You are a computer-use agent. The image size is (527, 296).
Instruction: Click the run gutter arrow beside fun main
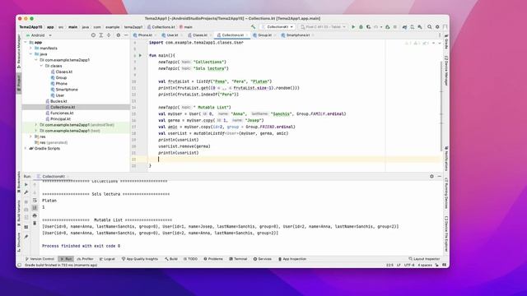click(x=141, y=55)
